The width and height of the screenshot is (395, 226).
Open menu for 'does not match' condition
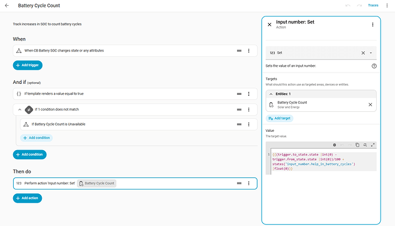pos(248,110)
